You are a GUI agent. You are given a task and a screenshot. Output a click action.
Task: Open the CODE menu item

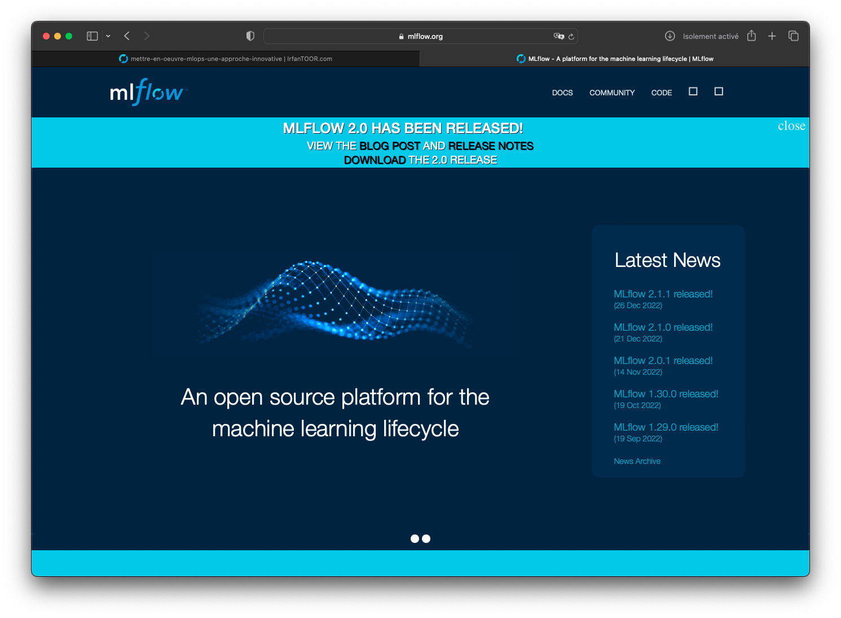662,93
